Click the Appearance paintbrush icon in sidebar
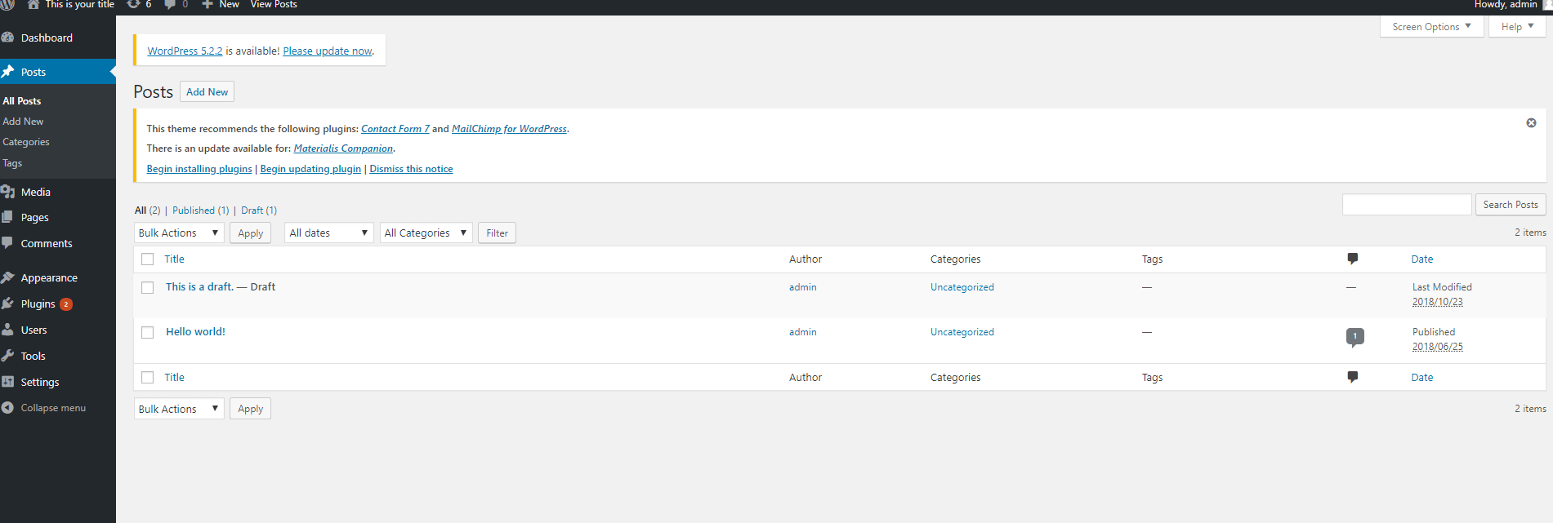The width and height of the screenshot is (1553, 523). [7, 277]
